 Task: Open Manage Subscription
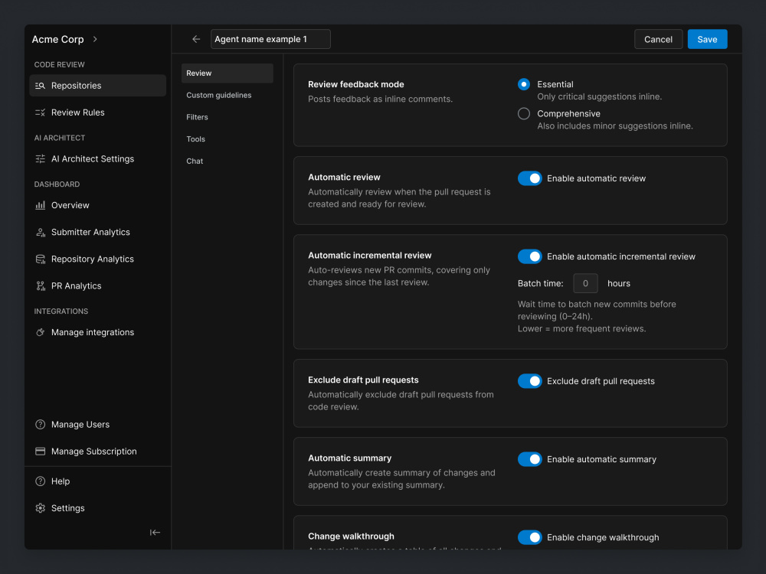(x=98, y=451)
